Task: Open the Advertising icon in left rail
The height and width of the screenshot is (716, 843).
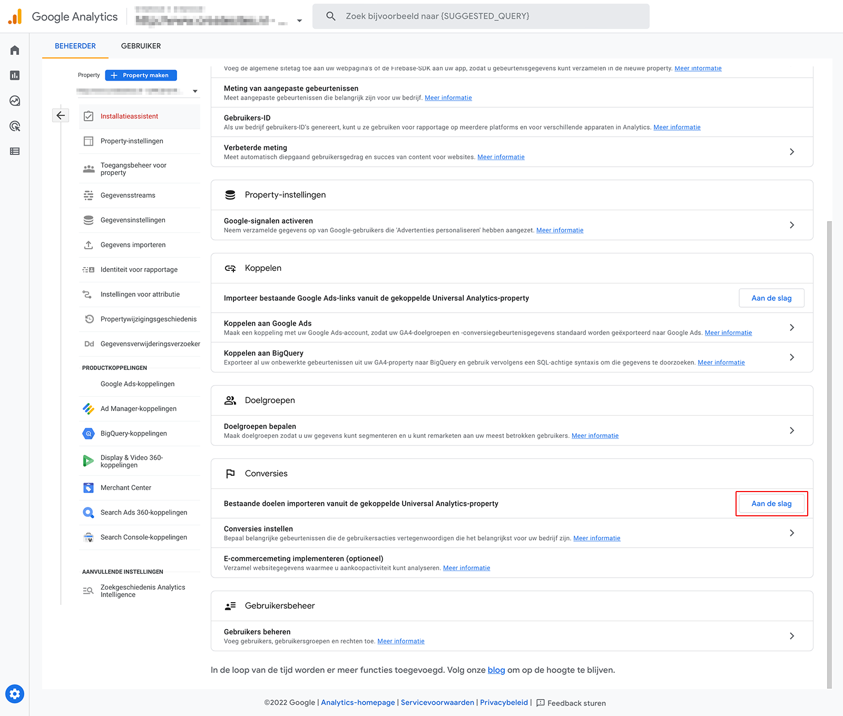Action: point(15,126)
